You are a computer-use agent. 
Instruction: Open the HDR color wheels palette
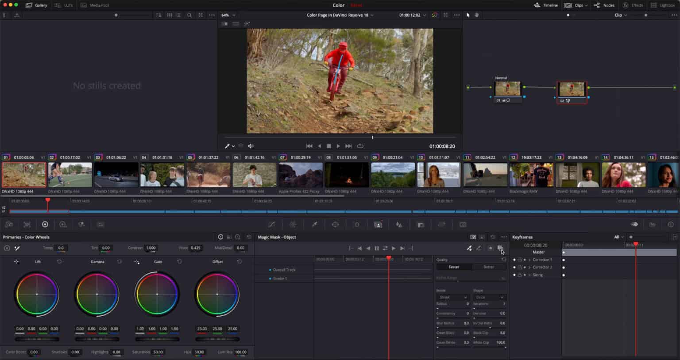[63, 225]
